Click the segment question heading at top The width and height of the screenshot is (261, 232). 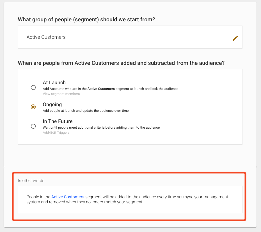pyautogui.click(x=86, y=20)
